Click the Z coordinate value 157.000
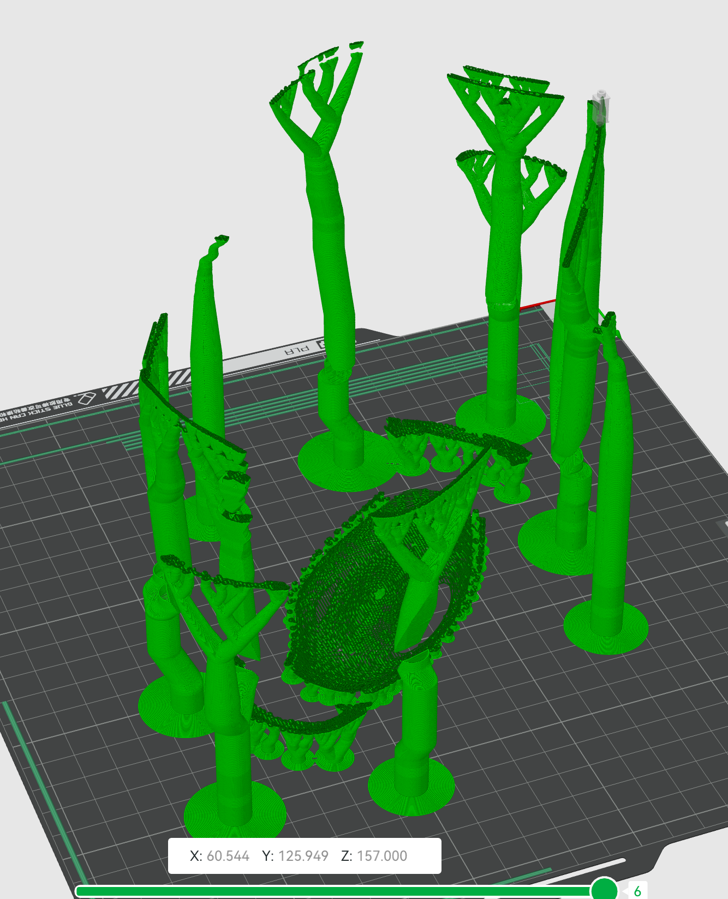728x899 pixels. click(382, 856)
